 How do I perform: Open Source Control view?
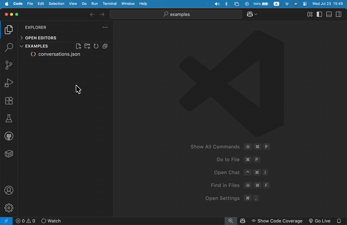click(9, 65)
